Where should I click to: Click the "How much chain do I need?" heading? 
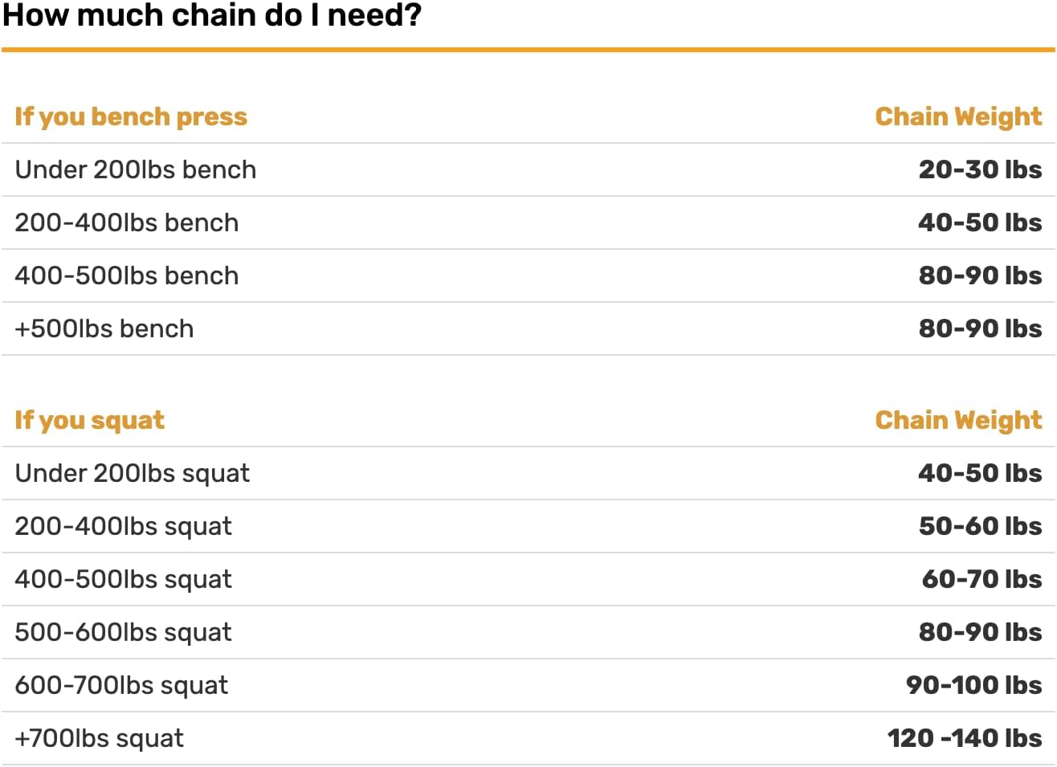[212, 15]
